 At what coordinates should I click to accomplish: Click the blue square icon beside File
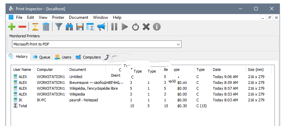pyautogui.click(x=11, y=17)
